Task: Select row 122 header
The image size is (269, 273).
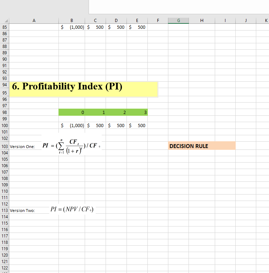Action: pyautogui.click(x=5, y=268)
